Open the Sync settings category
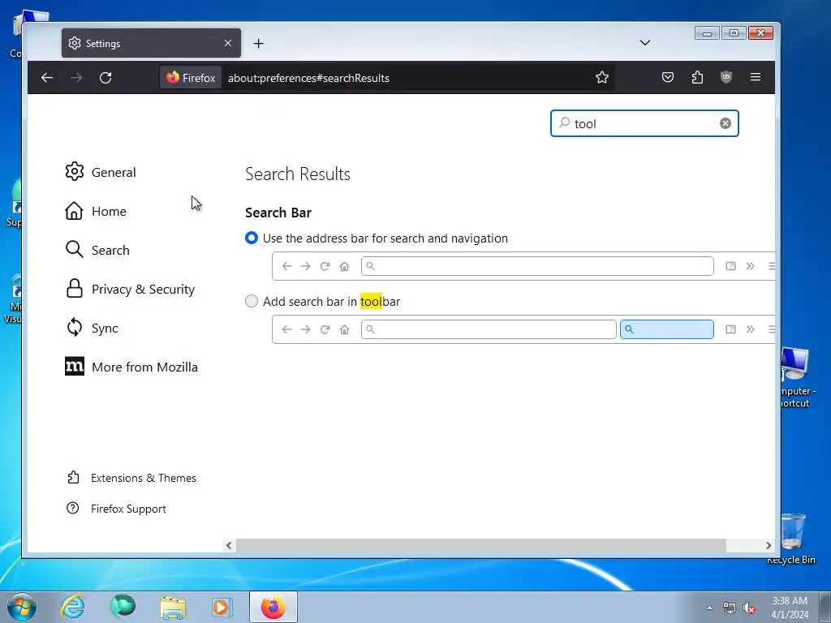This screenshot has width=831, height=623. click(x=92, y=328)
